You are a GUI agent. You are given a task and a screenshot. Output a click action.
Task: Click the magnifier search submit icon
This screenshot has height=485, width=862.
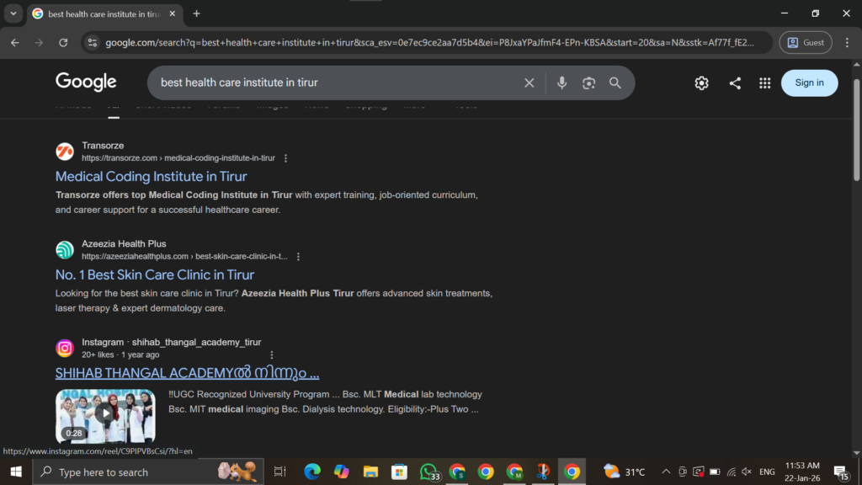click(615, 83)
